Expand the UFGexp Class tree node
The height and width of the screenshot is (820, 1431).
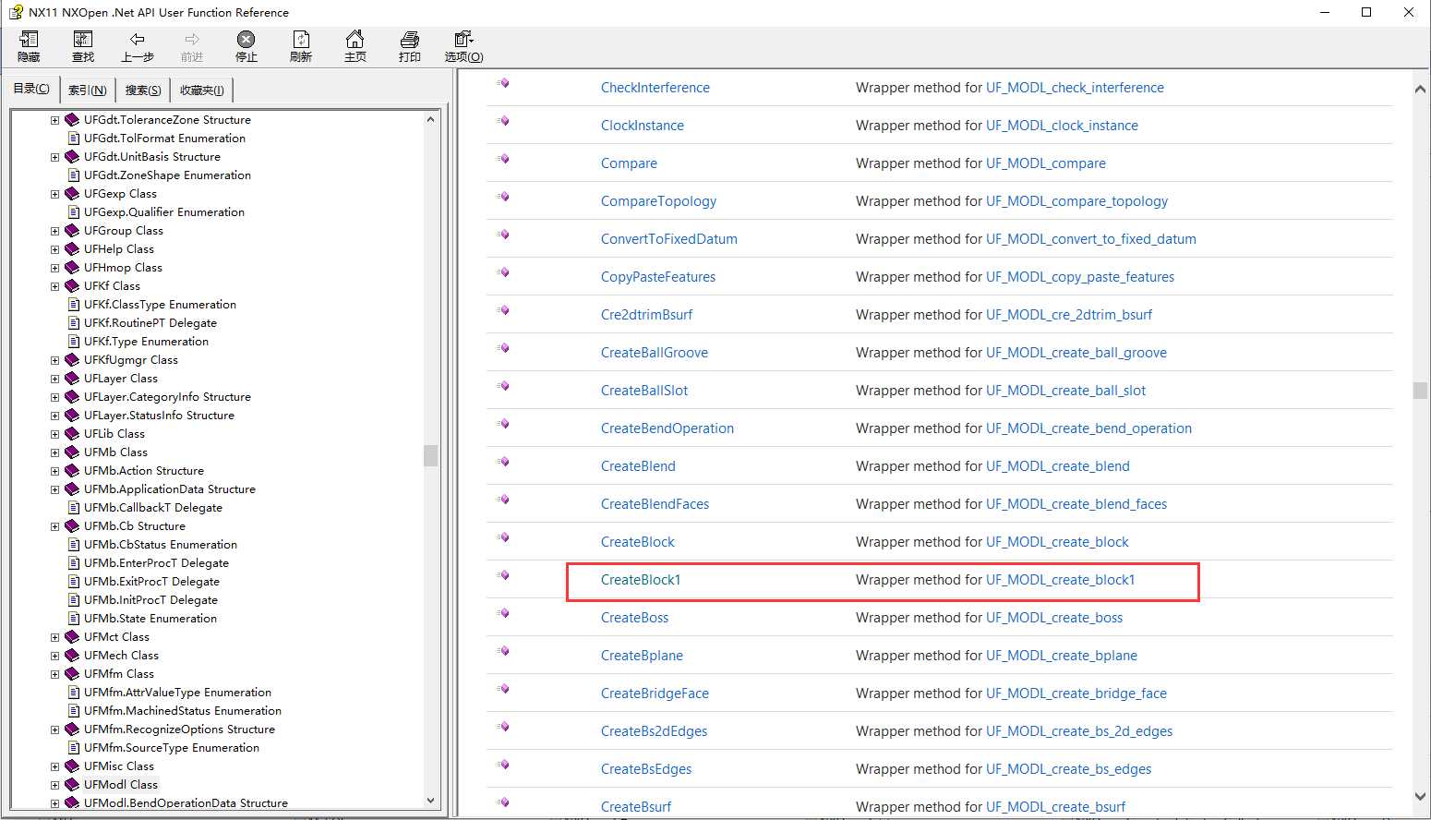point(54,194)
